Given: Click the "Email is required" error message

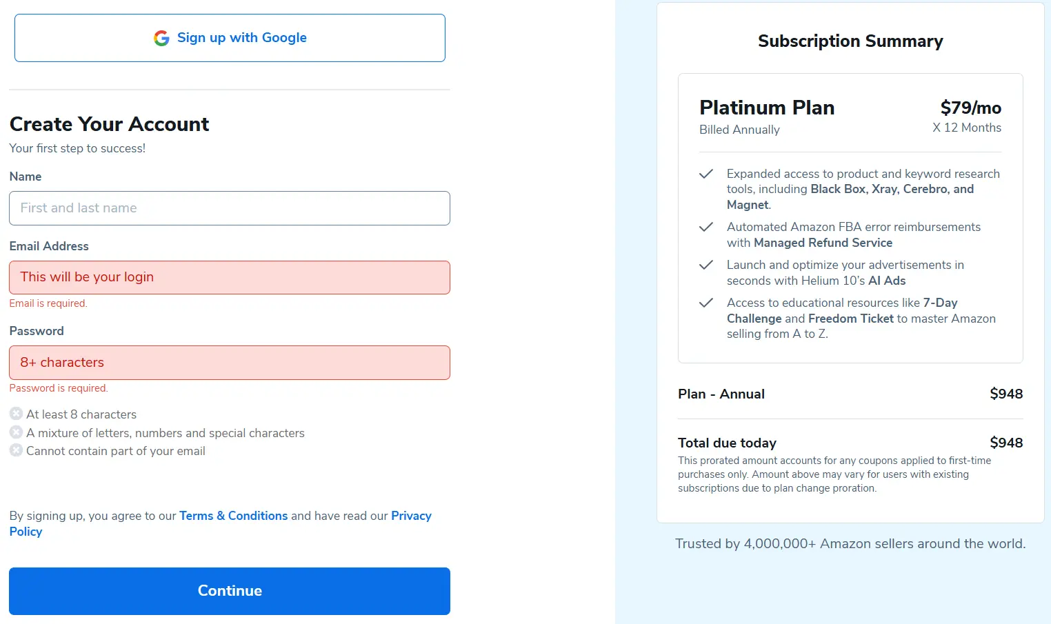Looking at the screenshot, I should pyautogui.click(x=48, y=303).
